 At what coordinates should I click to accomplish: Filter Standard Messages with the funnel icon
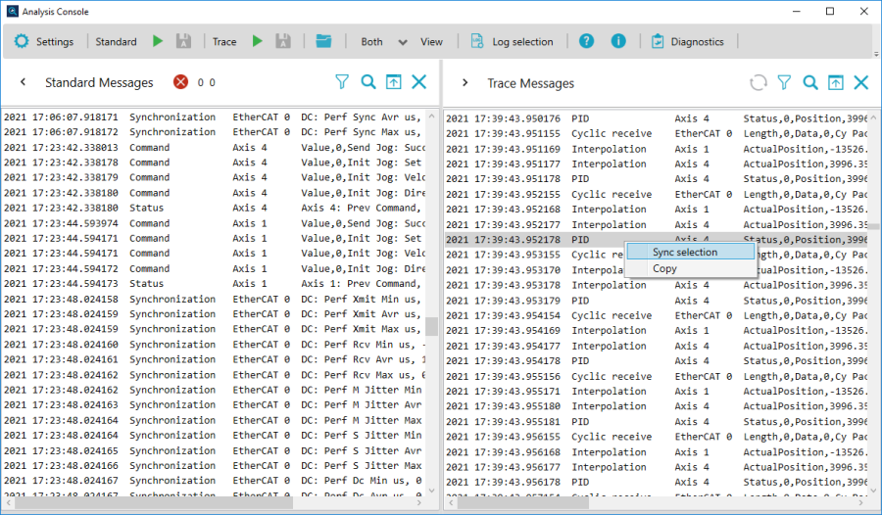[342, 82]
